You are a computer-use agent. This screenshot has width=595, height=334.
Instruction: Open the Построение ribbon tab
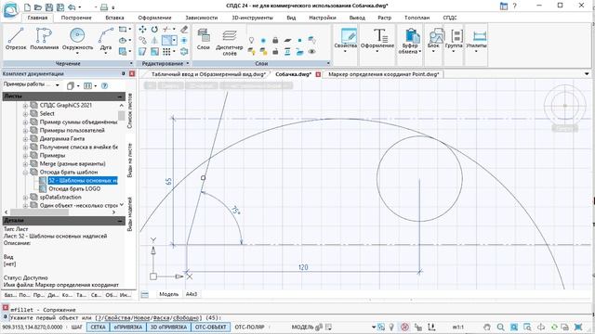(76, 18)
